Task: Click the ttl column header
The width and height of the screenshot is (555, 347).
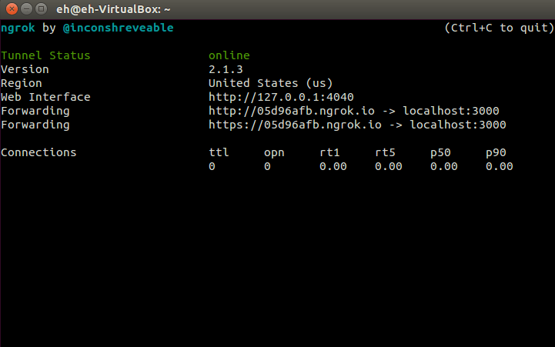Action: [219, 152]
